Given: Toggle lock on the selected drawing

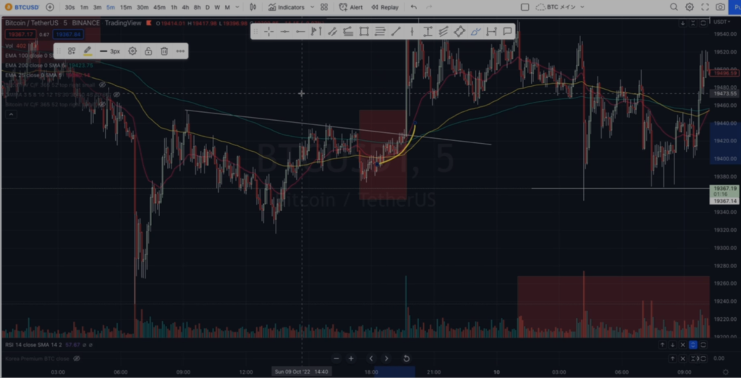Looking at the screenshot, I should [148, 51].
